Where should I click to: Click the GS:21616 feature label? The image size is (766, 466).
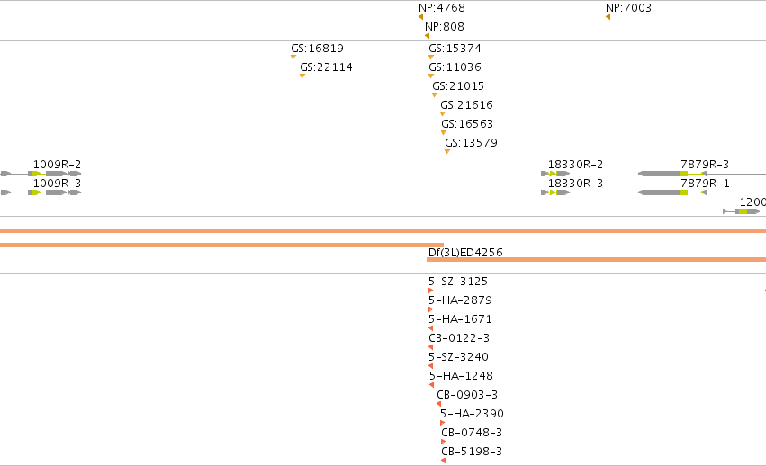click(x=466, y=104)
